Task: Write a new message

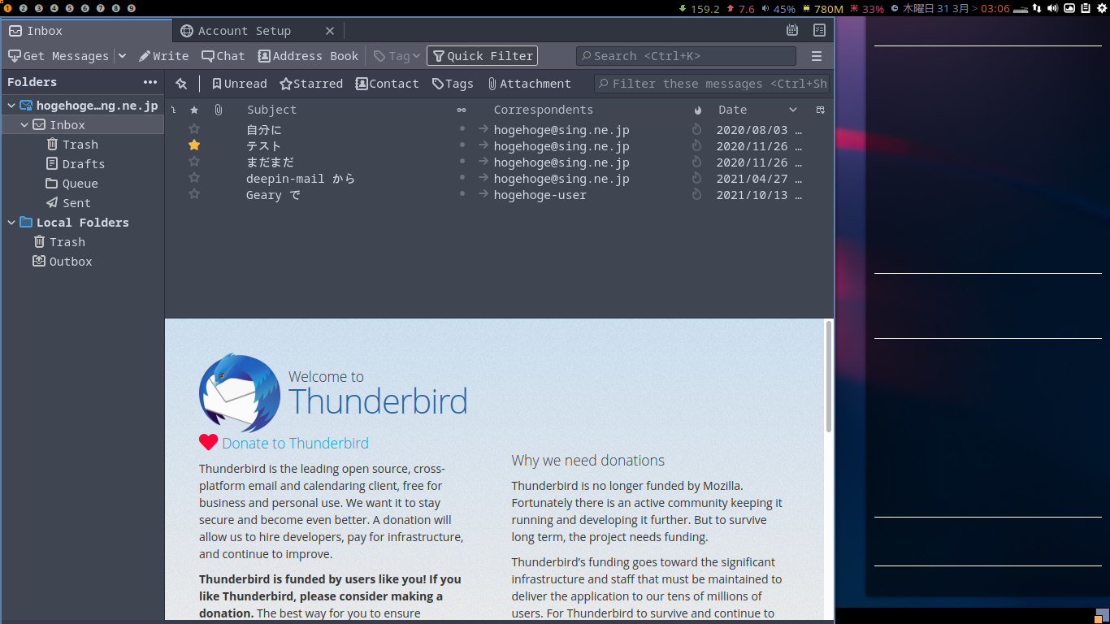Action: click(163, 56)
